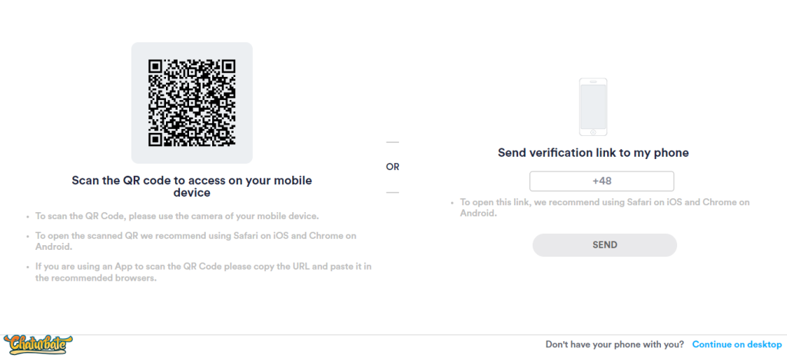Follow the Continue on desktop link
Screen dimensions: 787x362
(x=736, y=344)
